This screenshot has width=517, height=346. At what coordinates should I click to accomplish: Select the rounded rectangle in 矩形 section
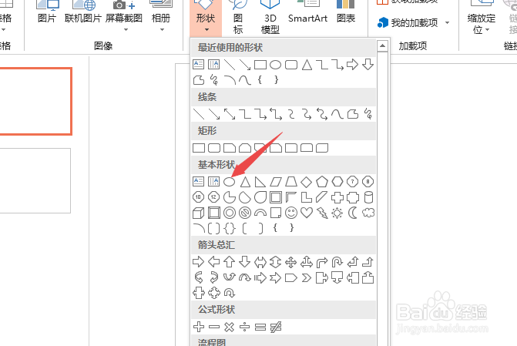click(214, 148)
